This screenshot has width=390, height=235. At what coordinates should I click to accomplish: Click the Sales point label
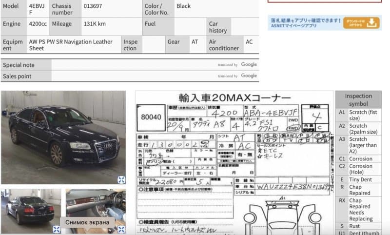tap(17, 77)
